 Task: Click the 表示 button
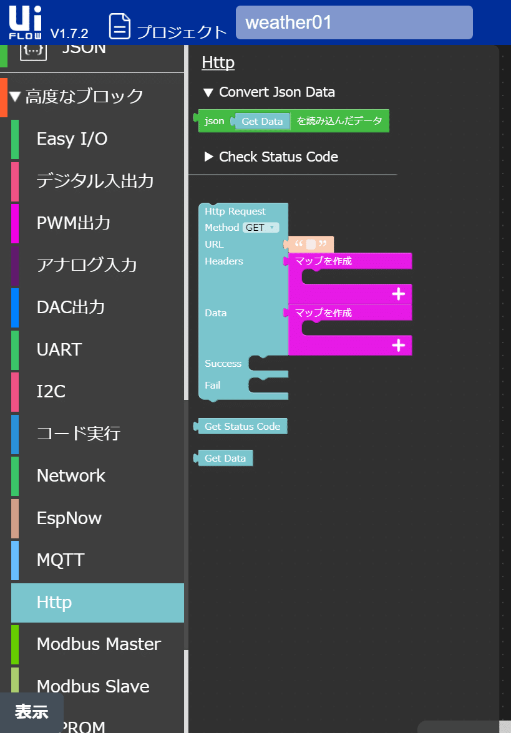tap(31, 712)
